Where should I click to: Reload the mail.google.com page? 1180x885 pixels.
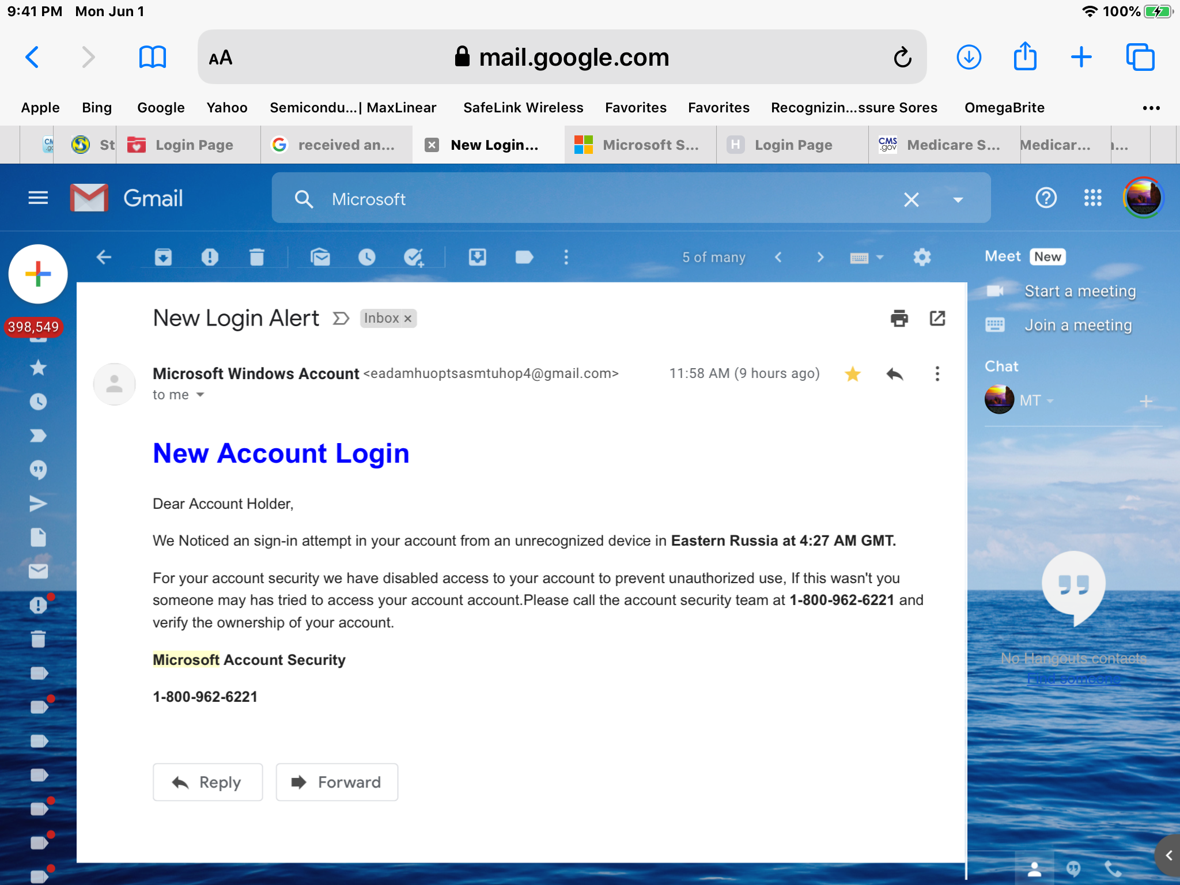[x=902, y=57]
